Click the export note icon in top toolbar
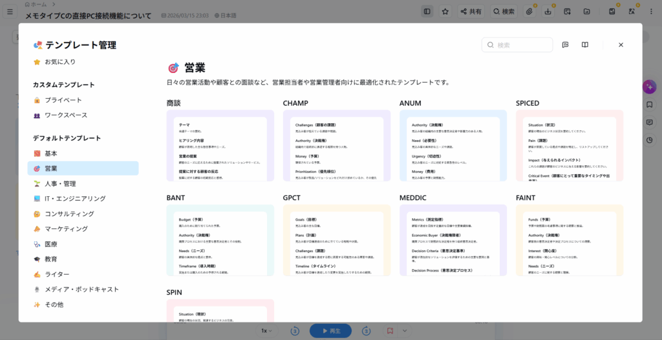The height and width of the screenshot is (340, 662). coord(568,12)
